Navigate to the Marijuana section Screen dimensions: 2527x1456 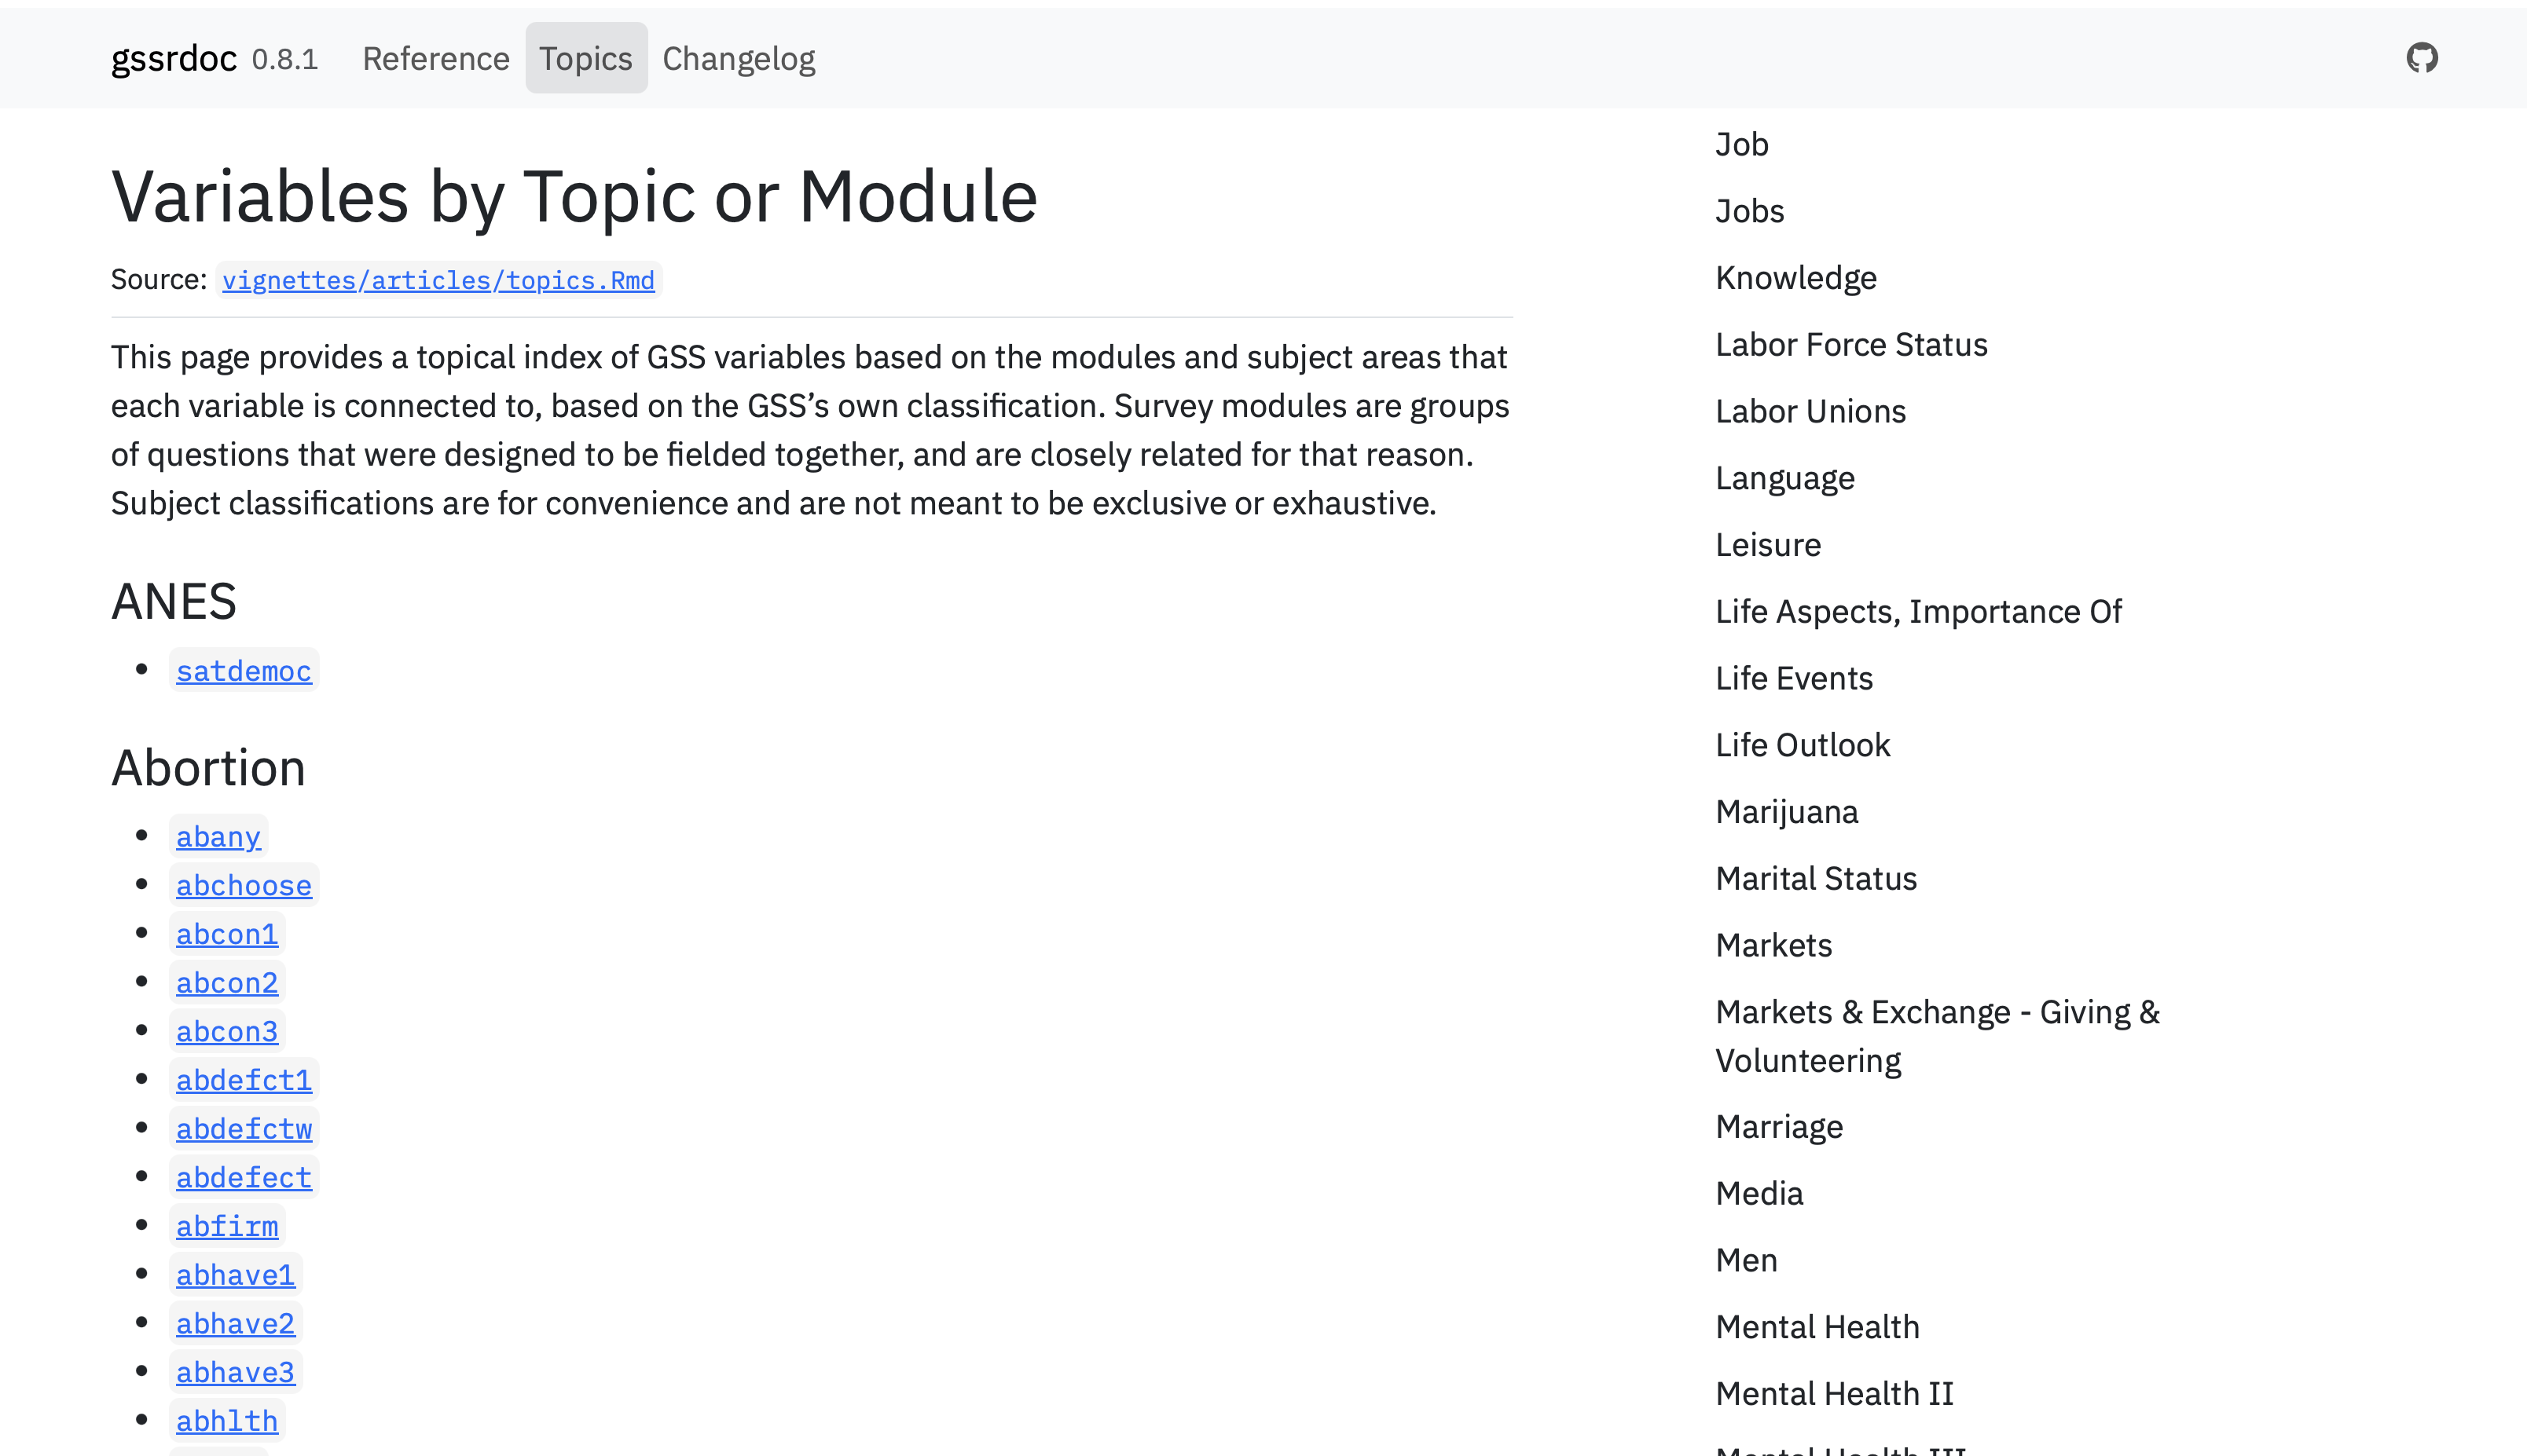coord(1787,811)
